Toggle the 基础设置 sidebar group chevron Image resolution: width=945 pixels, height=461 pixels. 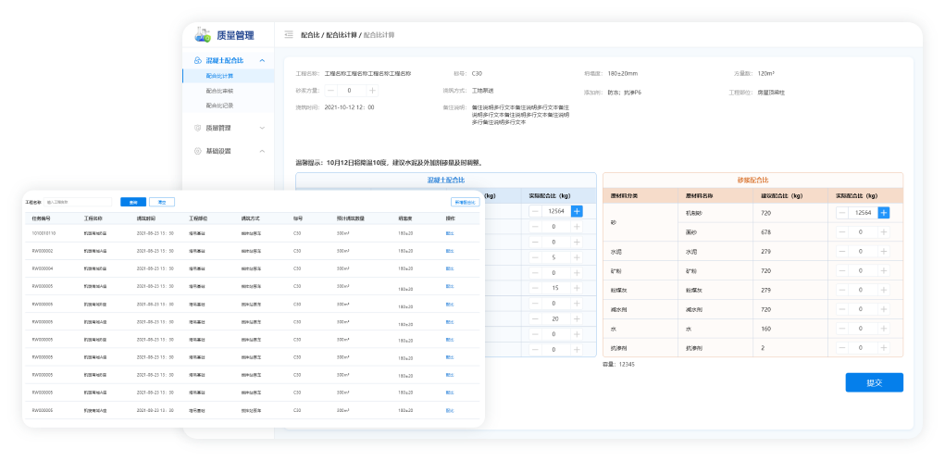click(262, 151)
